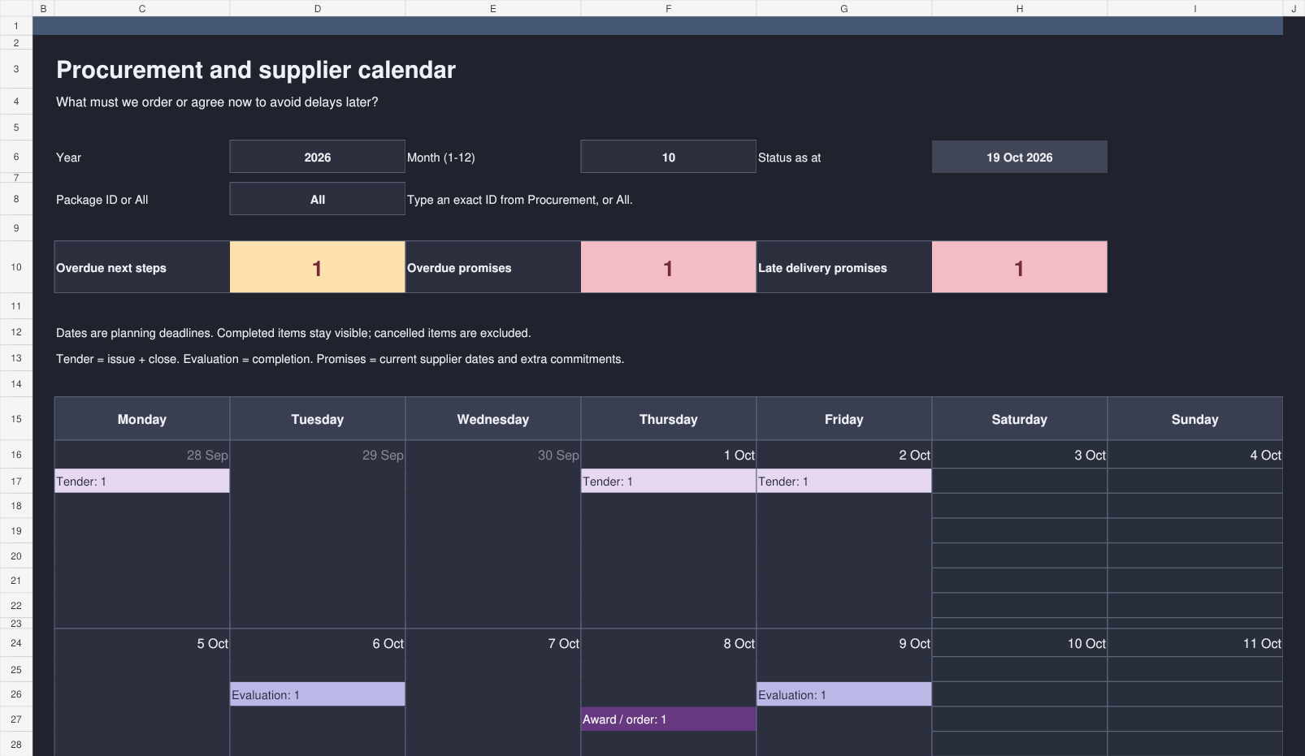Click the Overdue promises count cell
This screenshot has width=1305, height=756.
pyautogui.click(x=668, y=267)
